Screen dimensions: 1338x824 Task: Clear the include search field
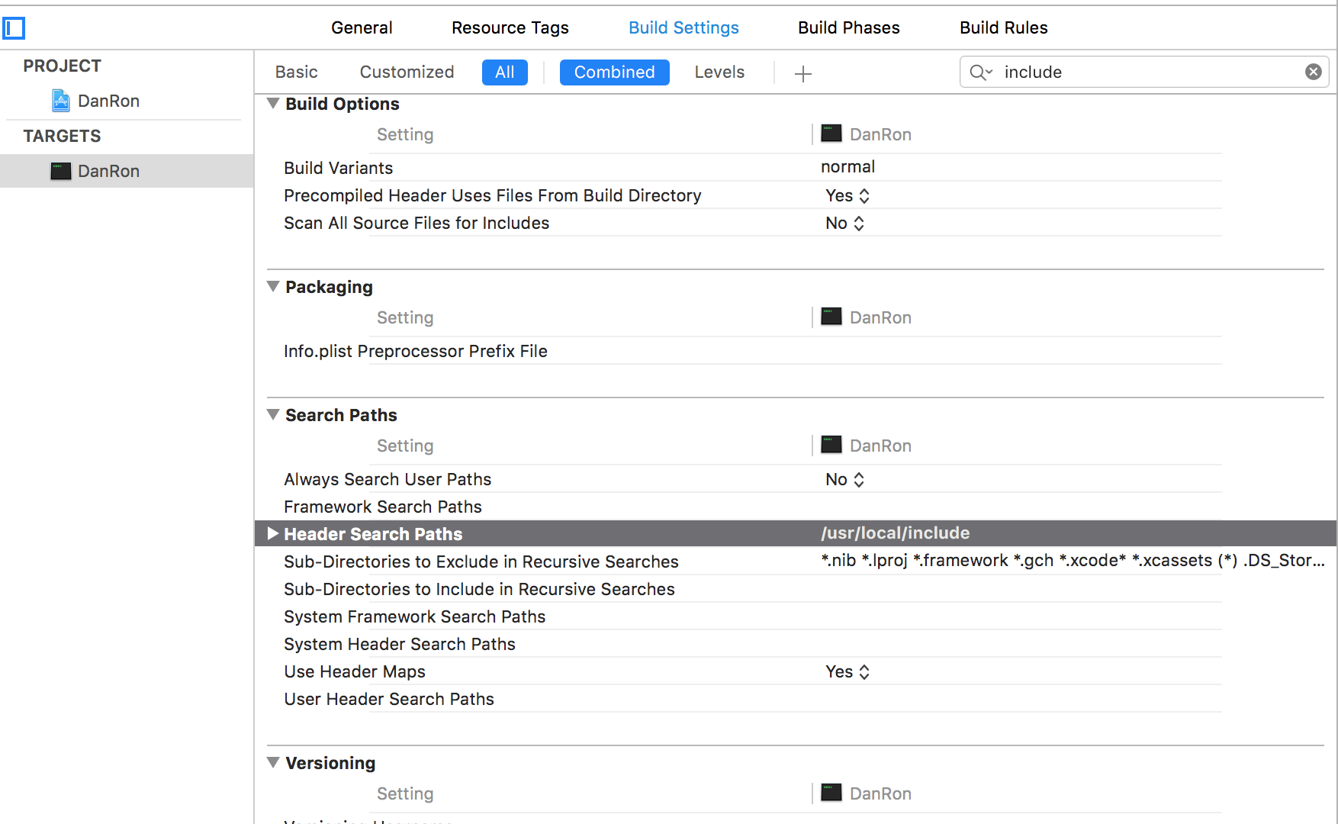click(1313, 72)
